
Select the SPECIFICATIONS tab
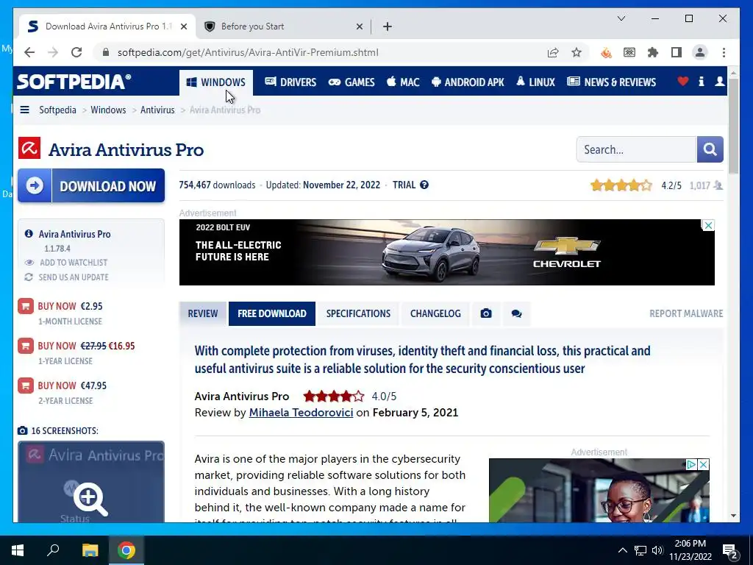358,313
